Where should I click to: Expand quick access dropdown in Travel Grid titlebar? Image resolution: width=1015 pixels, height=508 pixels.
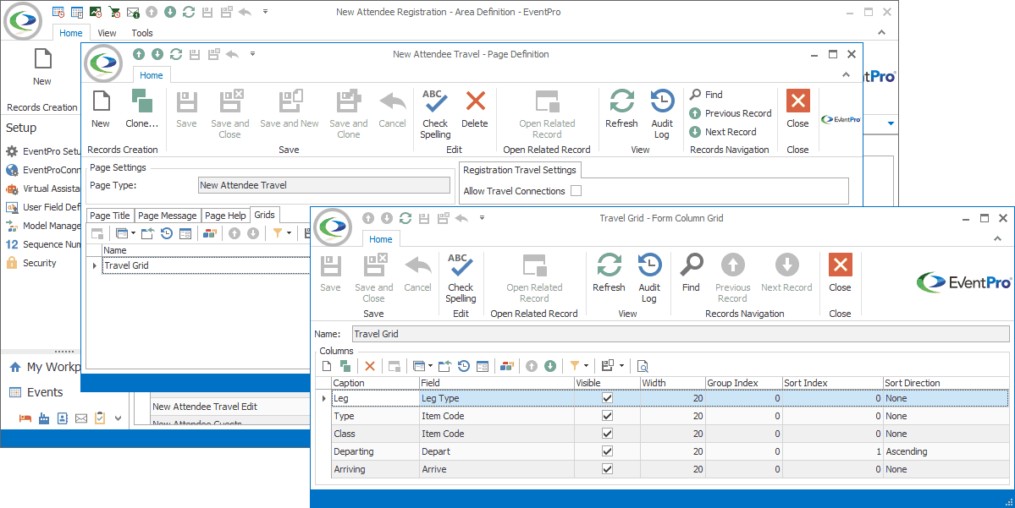click(482, 218)
